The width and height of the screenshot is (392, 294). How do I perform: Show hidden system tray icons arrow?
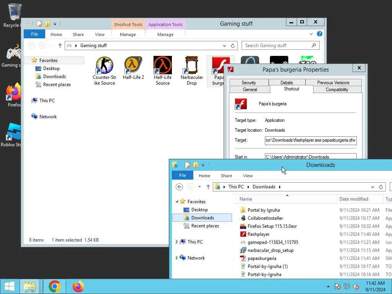[328, 286]
